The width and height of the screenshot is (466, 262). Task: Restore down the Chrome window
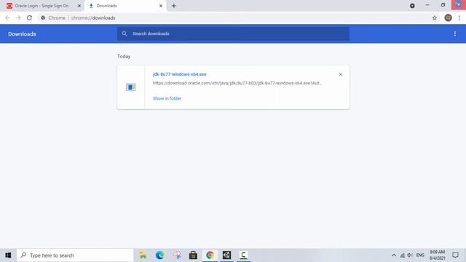click(x=443, y=5)
